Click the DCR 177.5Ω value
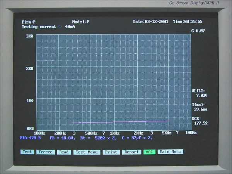Screen dimensions: 232x174 [201, 123]
